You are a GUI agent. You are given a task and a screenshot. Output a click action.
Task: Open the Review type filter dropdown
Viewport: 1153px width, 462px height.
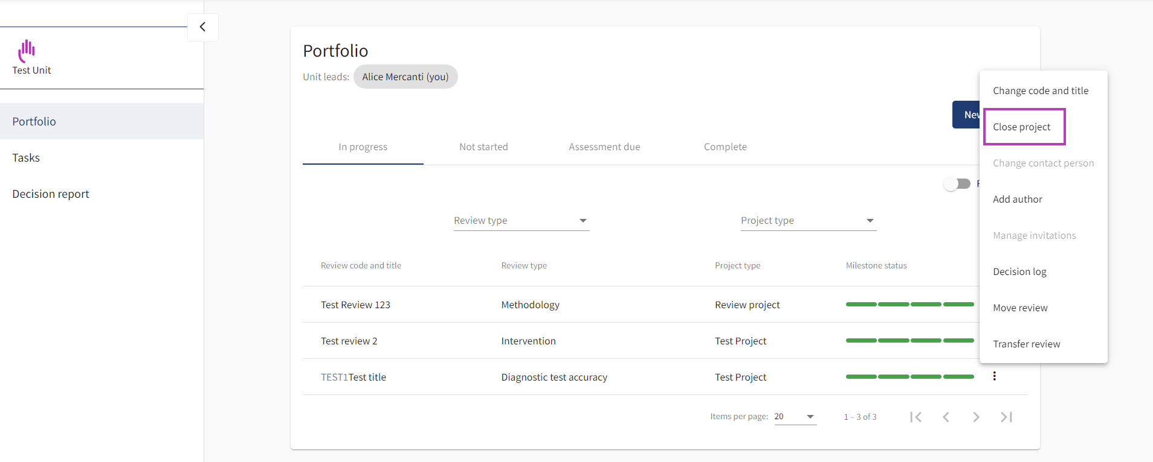tap(521, 221)
